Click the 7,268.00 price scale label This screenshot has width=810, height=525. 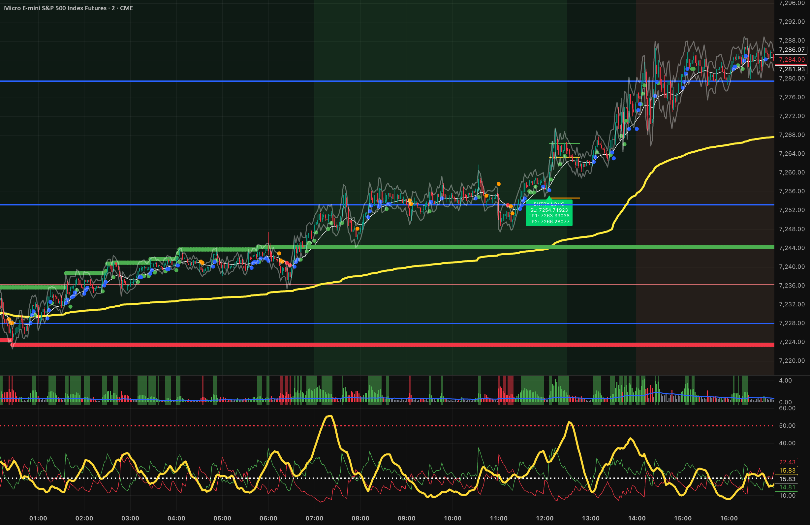tap(792, 135)
